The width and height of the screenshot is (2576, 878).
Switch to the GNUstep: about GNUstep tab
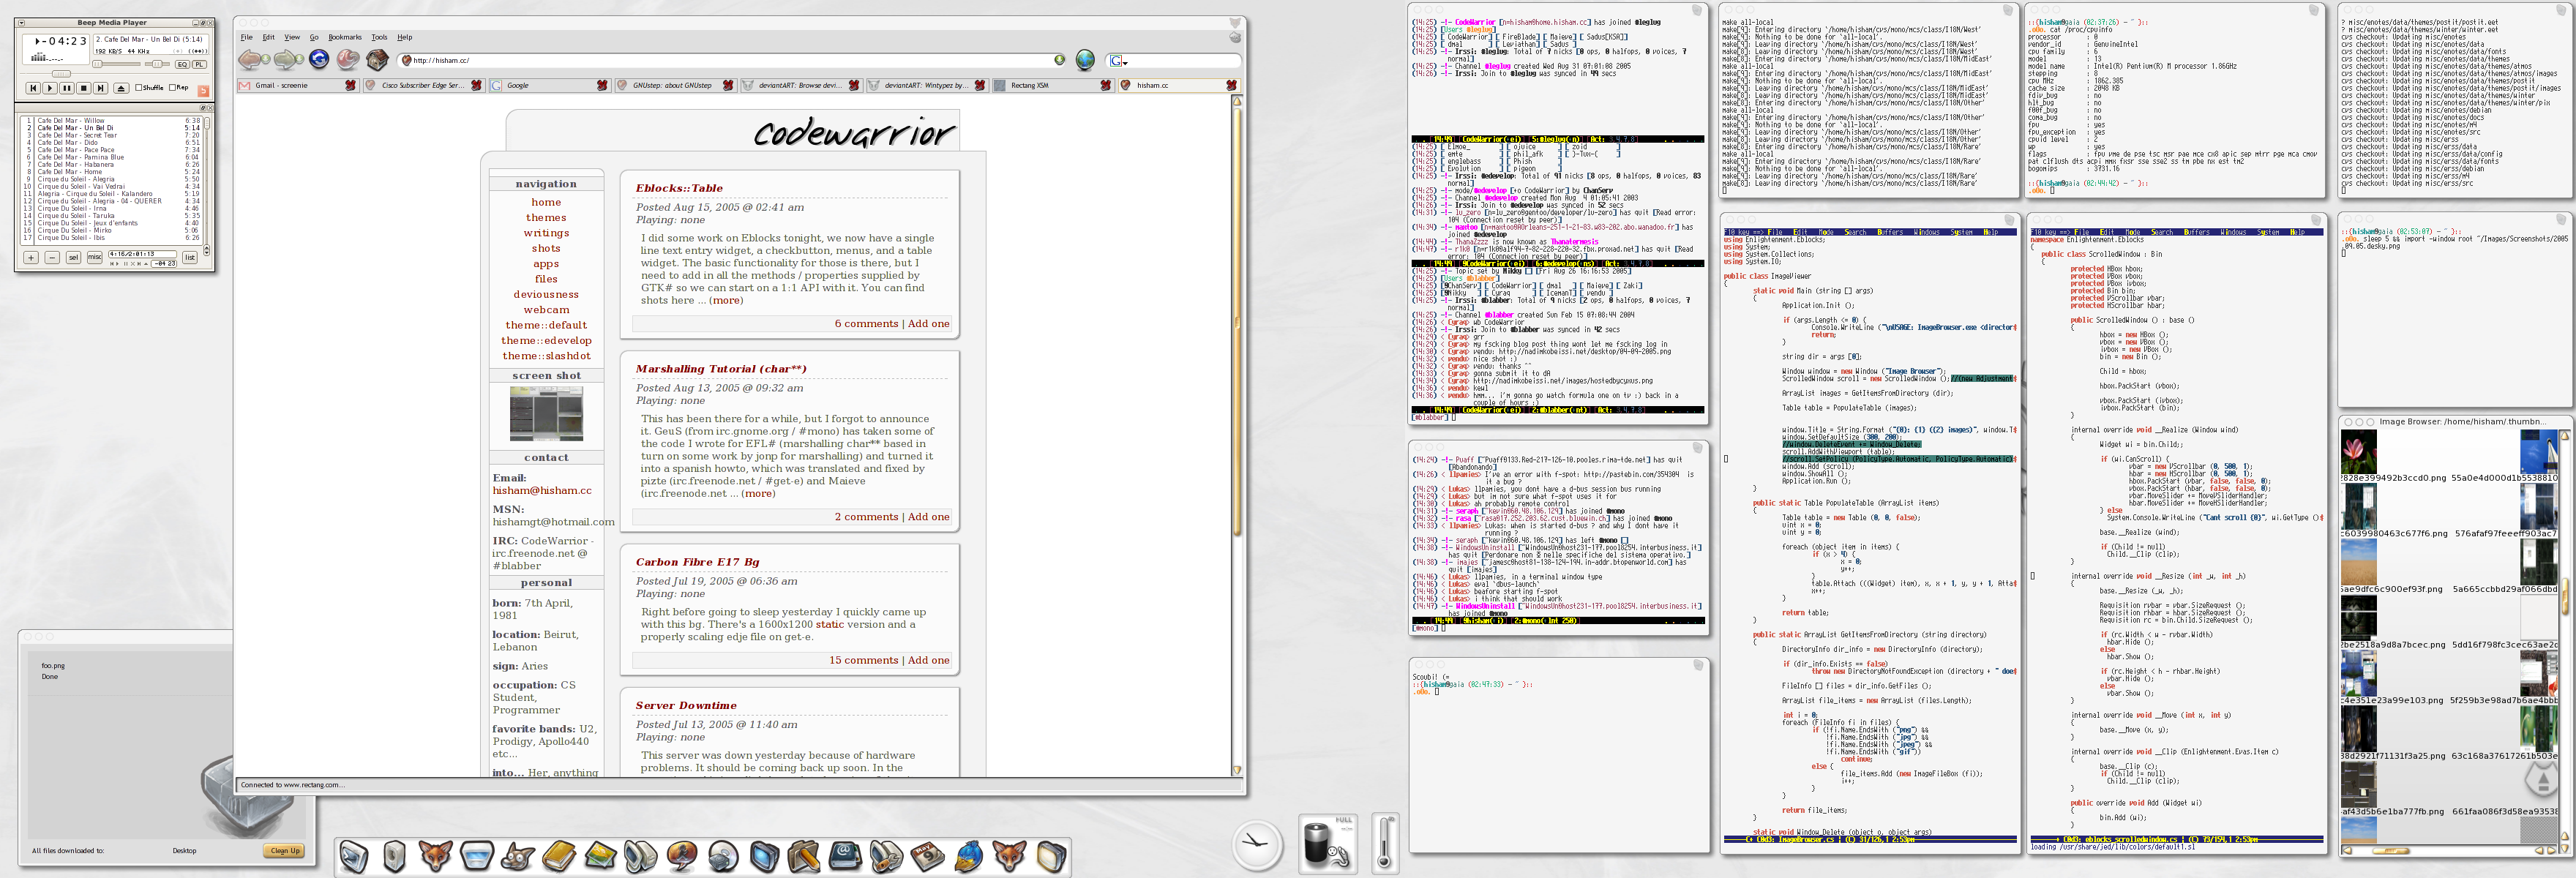point(678,86)
